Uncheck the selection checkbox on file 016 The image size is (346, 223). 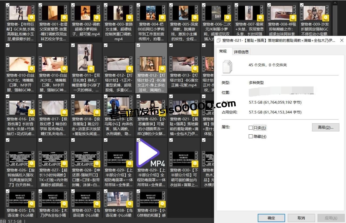pyautogui.click(x=8, y=96)
